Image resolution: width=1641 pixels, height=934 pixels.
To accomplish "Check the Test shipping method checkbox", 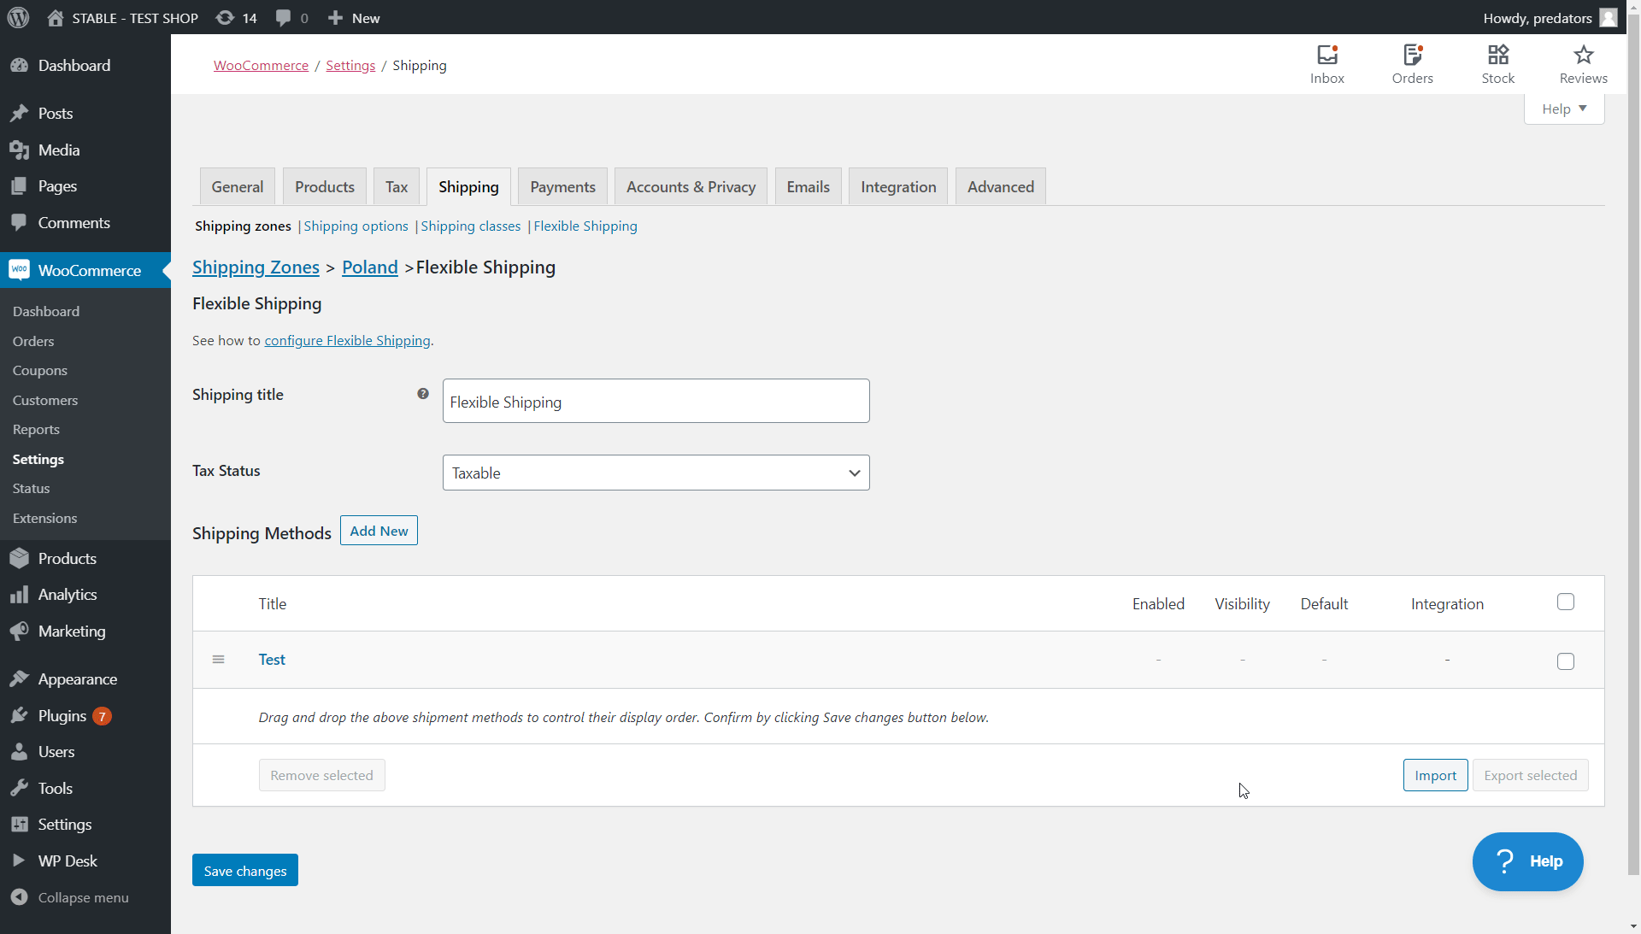I will (x=1566, y=661).
